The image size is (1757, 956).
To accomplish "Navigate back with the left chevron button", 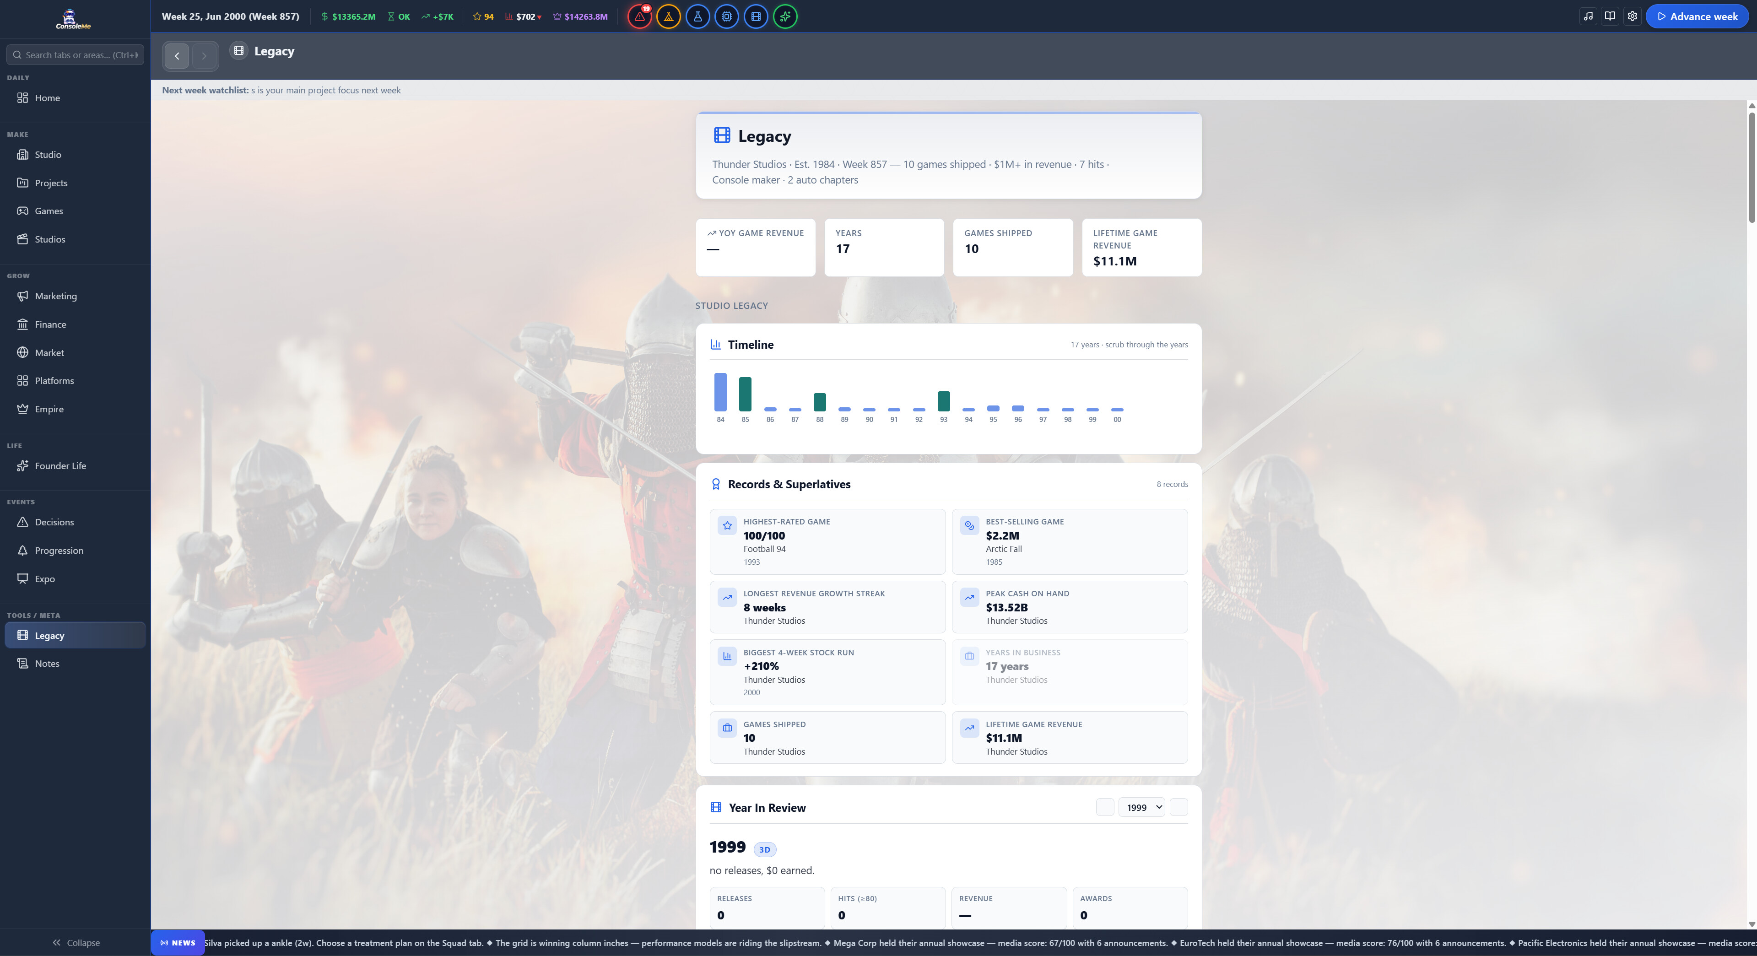I will [177, 56].
